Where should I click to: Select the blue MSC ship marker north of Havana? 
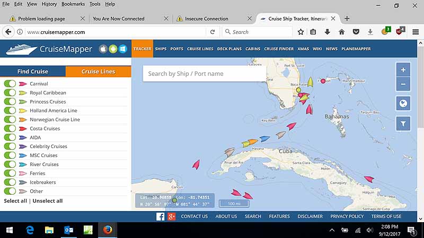(264, 139)
